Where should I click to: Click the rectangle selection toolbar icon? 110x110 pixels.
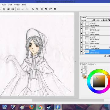click(18, 9)
